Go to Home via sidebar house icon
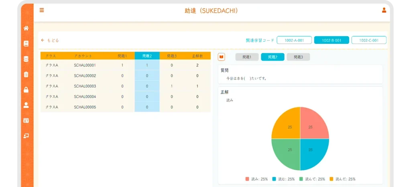 coord(26,28)
